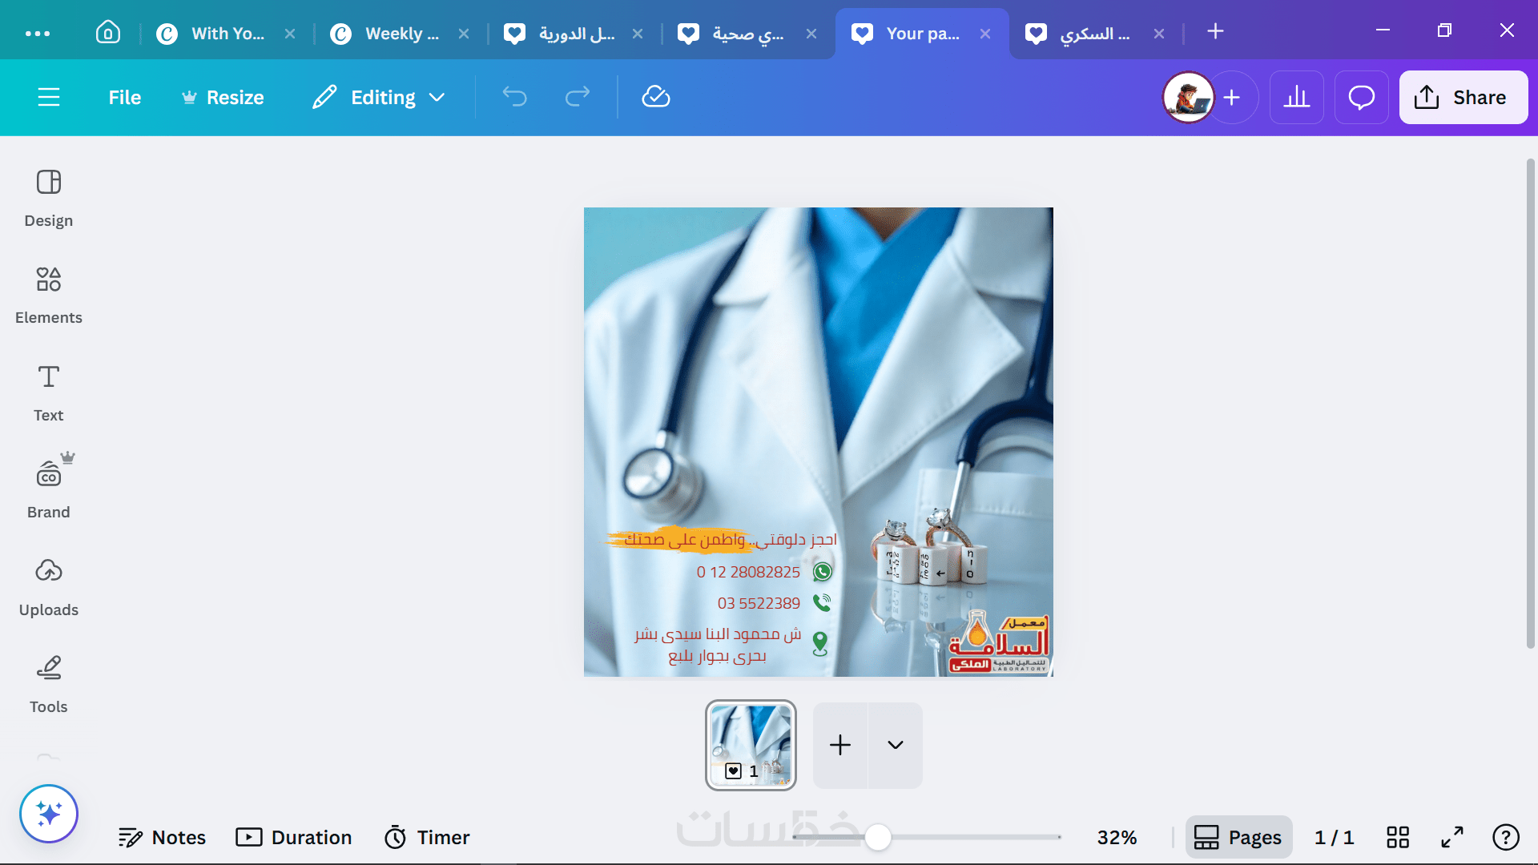Open the Elements panel

(48, 294)
